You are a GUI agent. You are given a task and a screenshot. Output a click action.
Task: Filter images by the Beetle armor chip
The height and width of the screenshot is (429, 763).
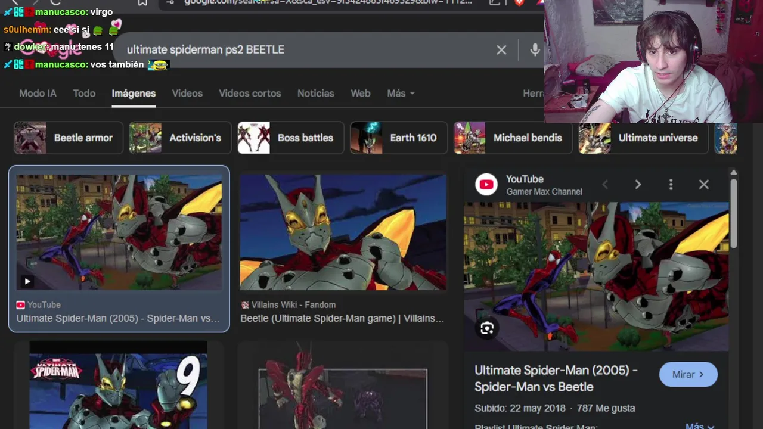pos(69,138)
